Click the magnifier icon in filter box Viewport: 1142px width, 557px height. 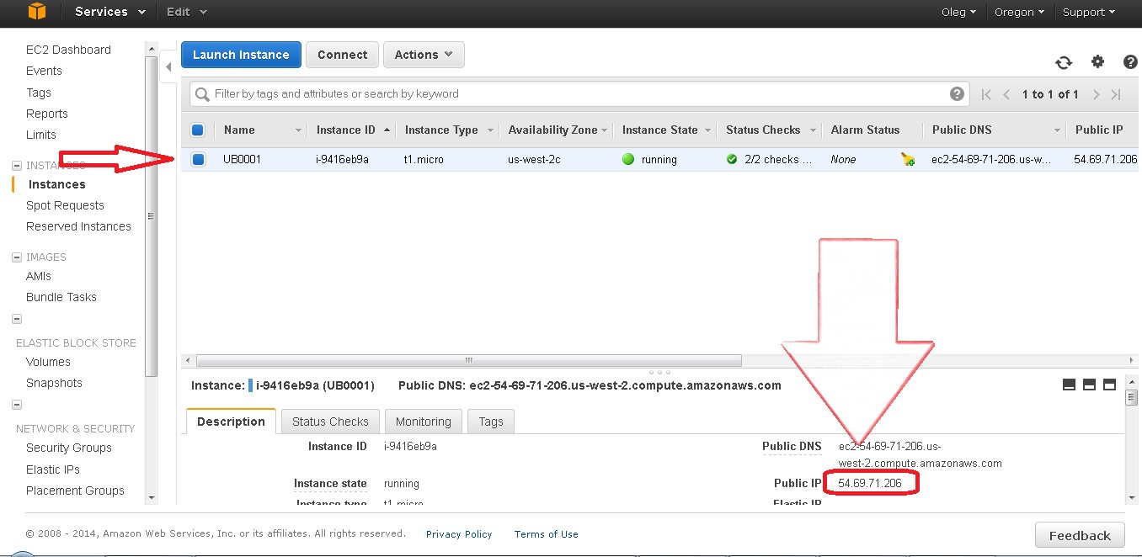click(202, 94)
